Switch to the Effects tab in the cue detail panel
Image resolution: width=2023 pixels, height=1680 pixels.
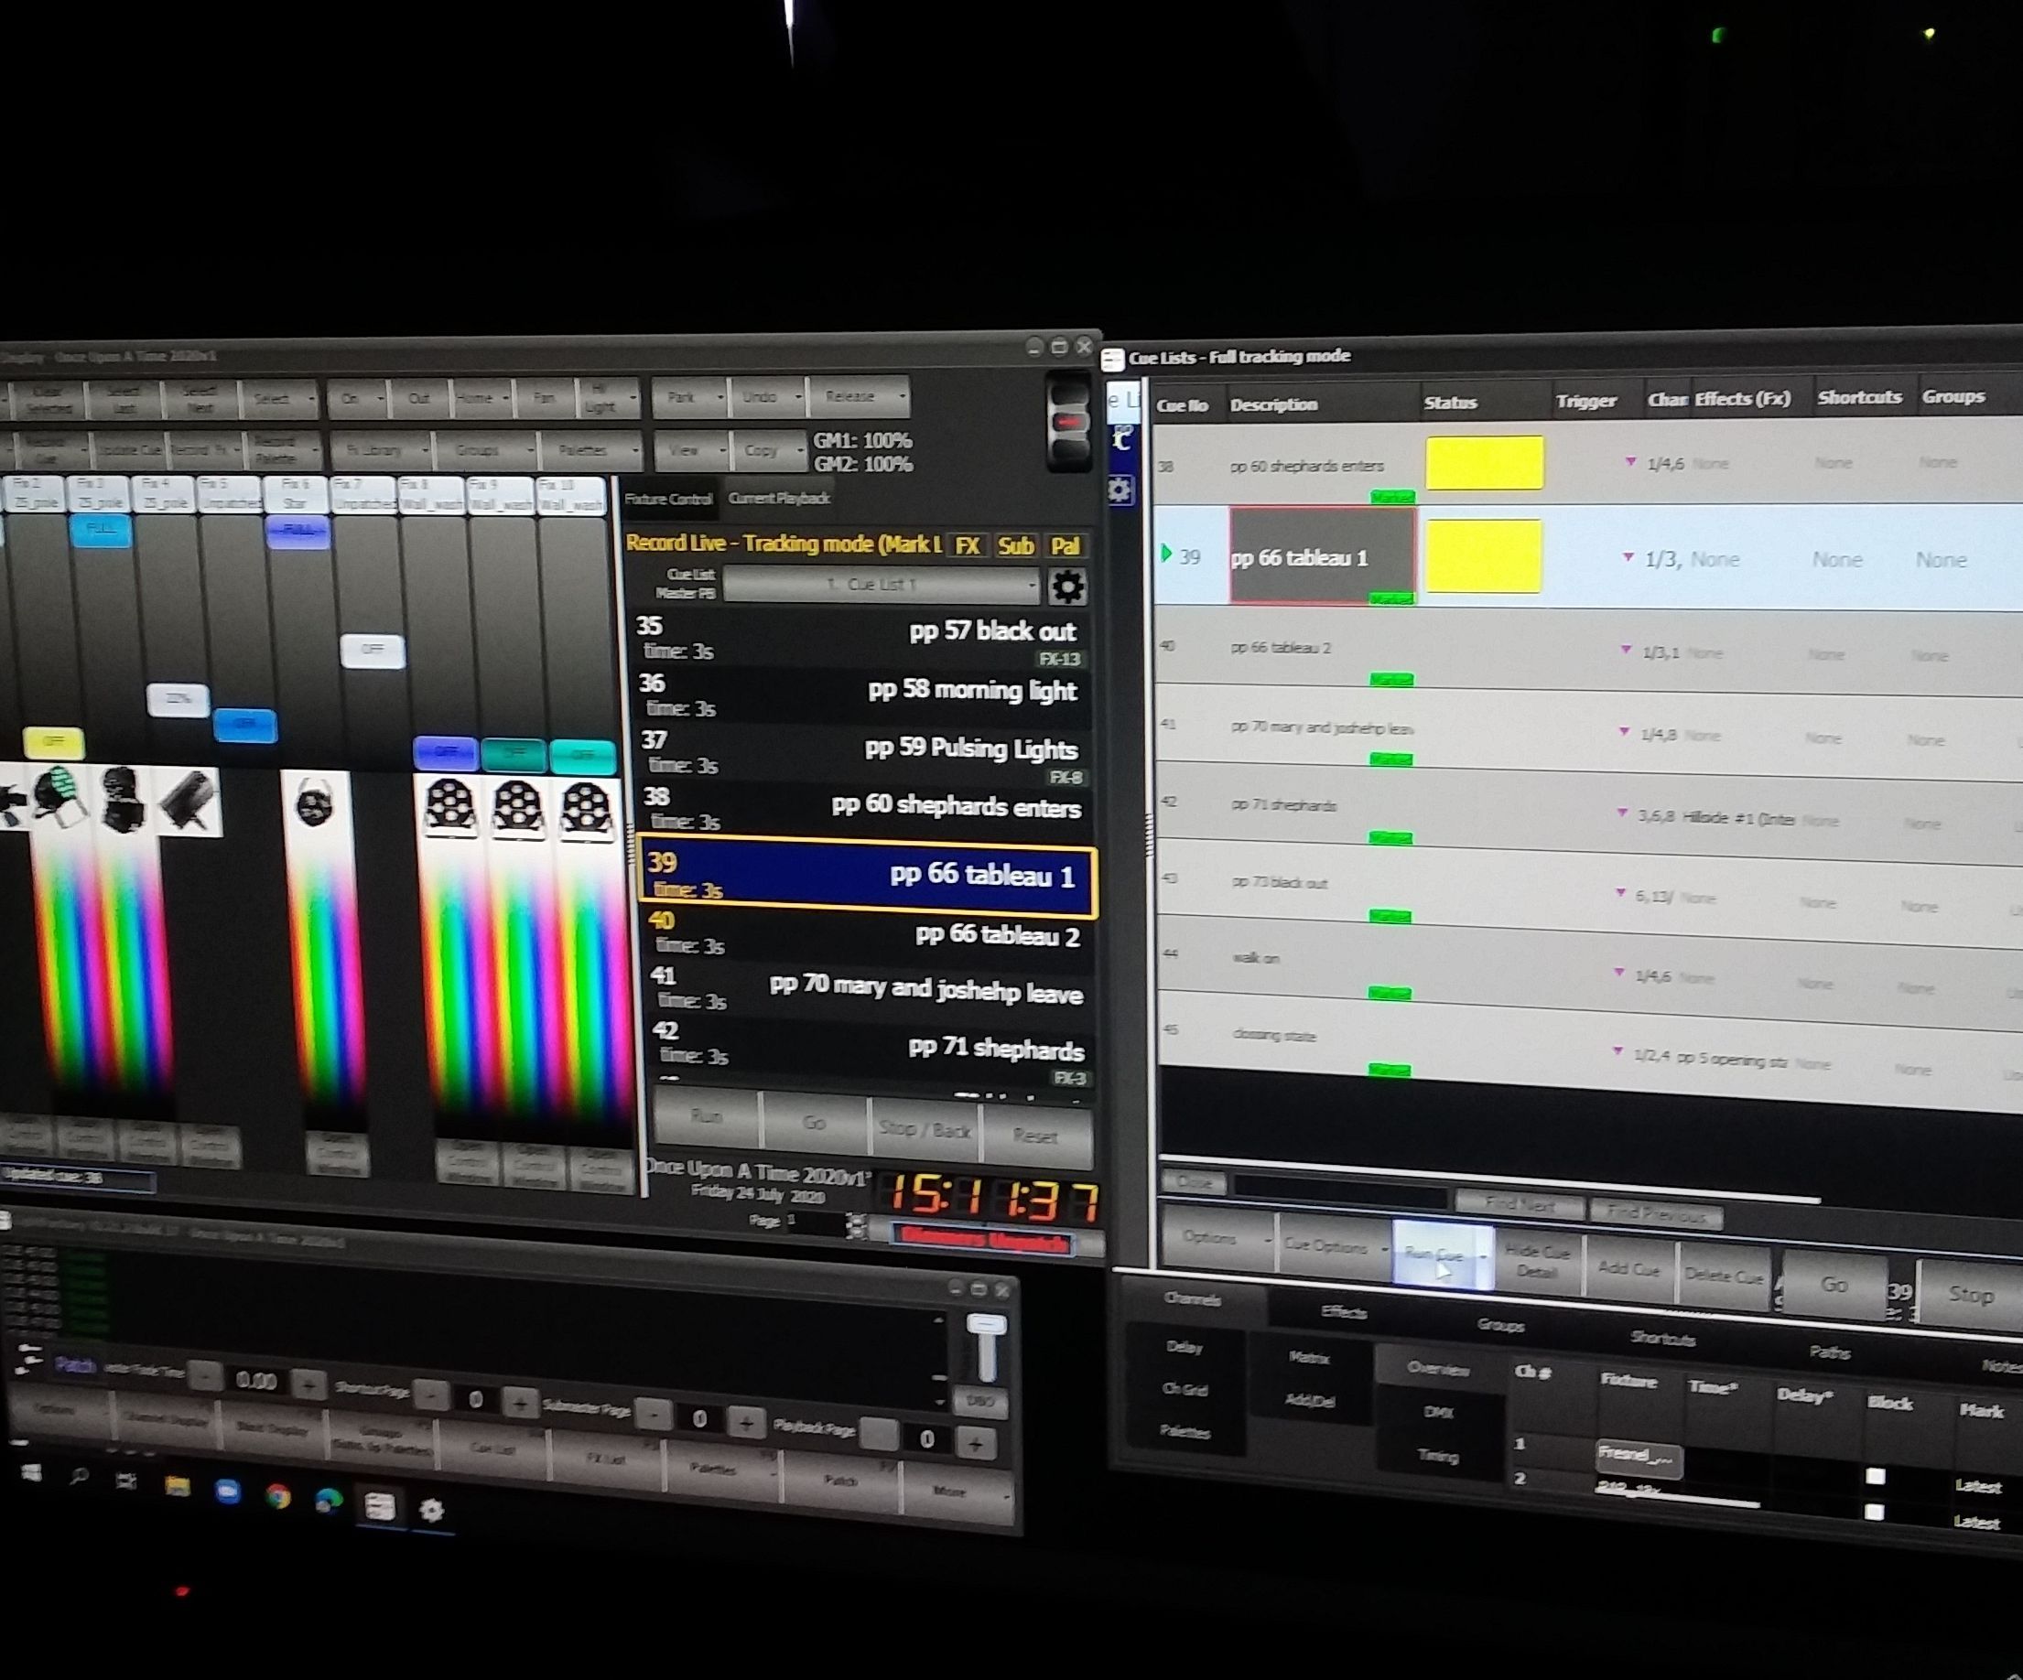click(1345, 1312)
